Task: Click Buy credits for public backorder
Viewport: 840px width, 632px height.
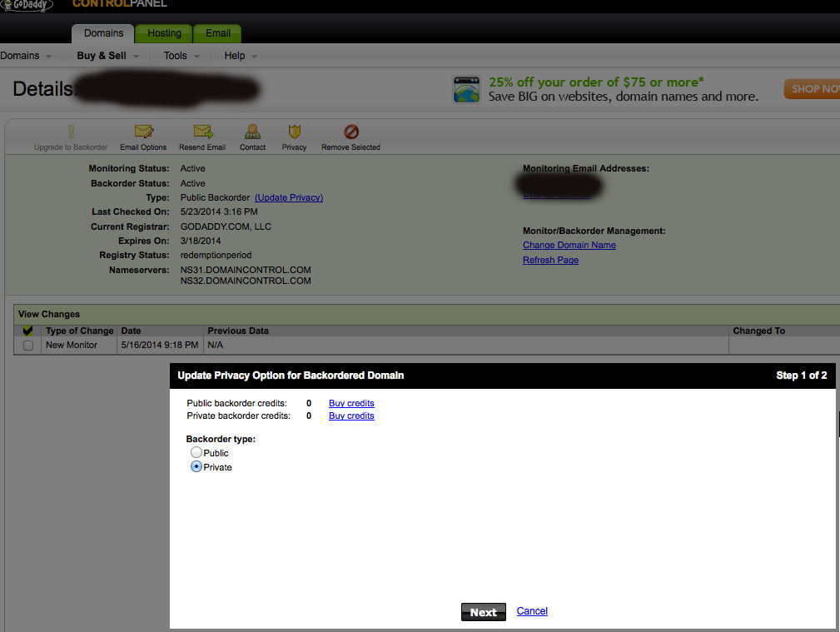Action: 351,403
